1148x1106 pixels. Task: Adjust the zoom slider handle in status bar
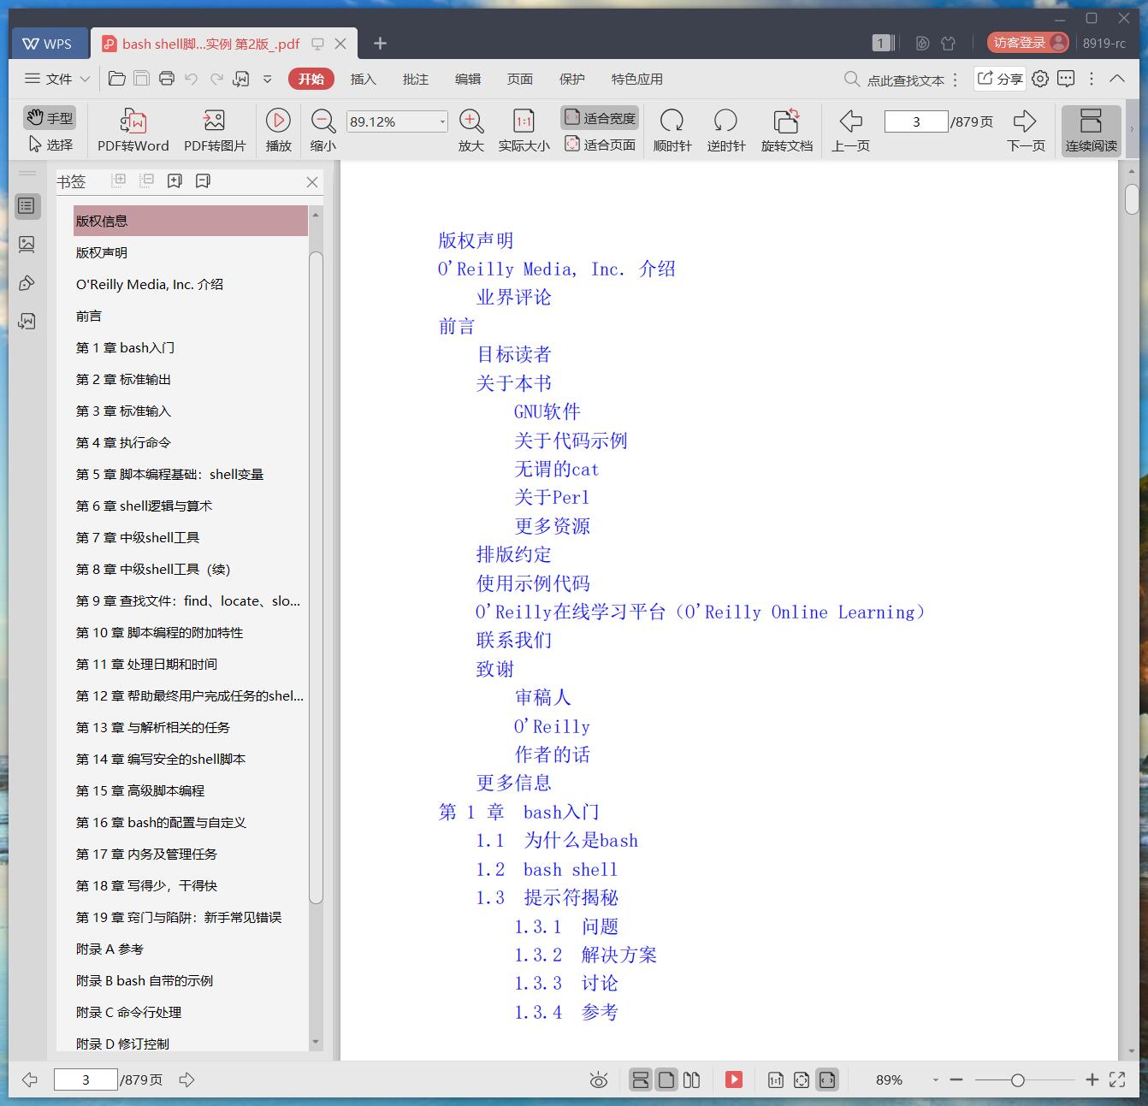(1017, 1080)
